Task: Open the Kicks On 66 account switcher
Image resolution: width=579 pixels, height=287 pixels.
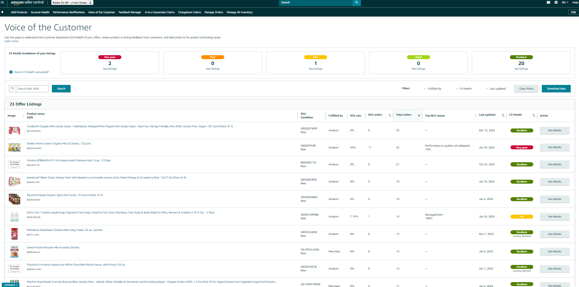Action: [72, 2]
